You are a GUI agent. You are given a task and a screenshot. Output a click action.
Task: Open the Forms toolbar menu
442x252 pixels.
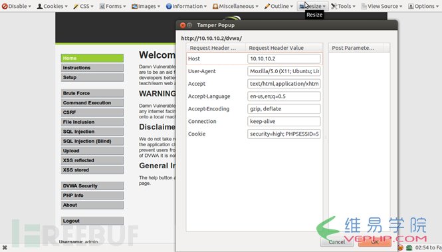tap(112, 6)
